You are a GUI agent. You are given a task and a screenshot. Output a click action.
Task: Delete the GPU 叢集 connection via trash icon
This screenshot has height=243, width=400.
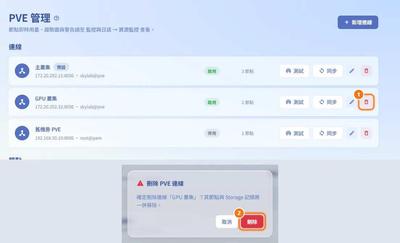pyautogui.click(x=366, y=102)
